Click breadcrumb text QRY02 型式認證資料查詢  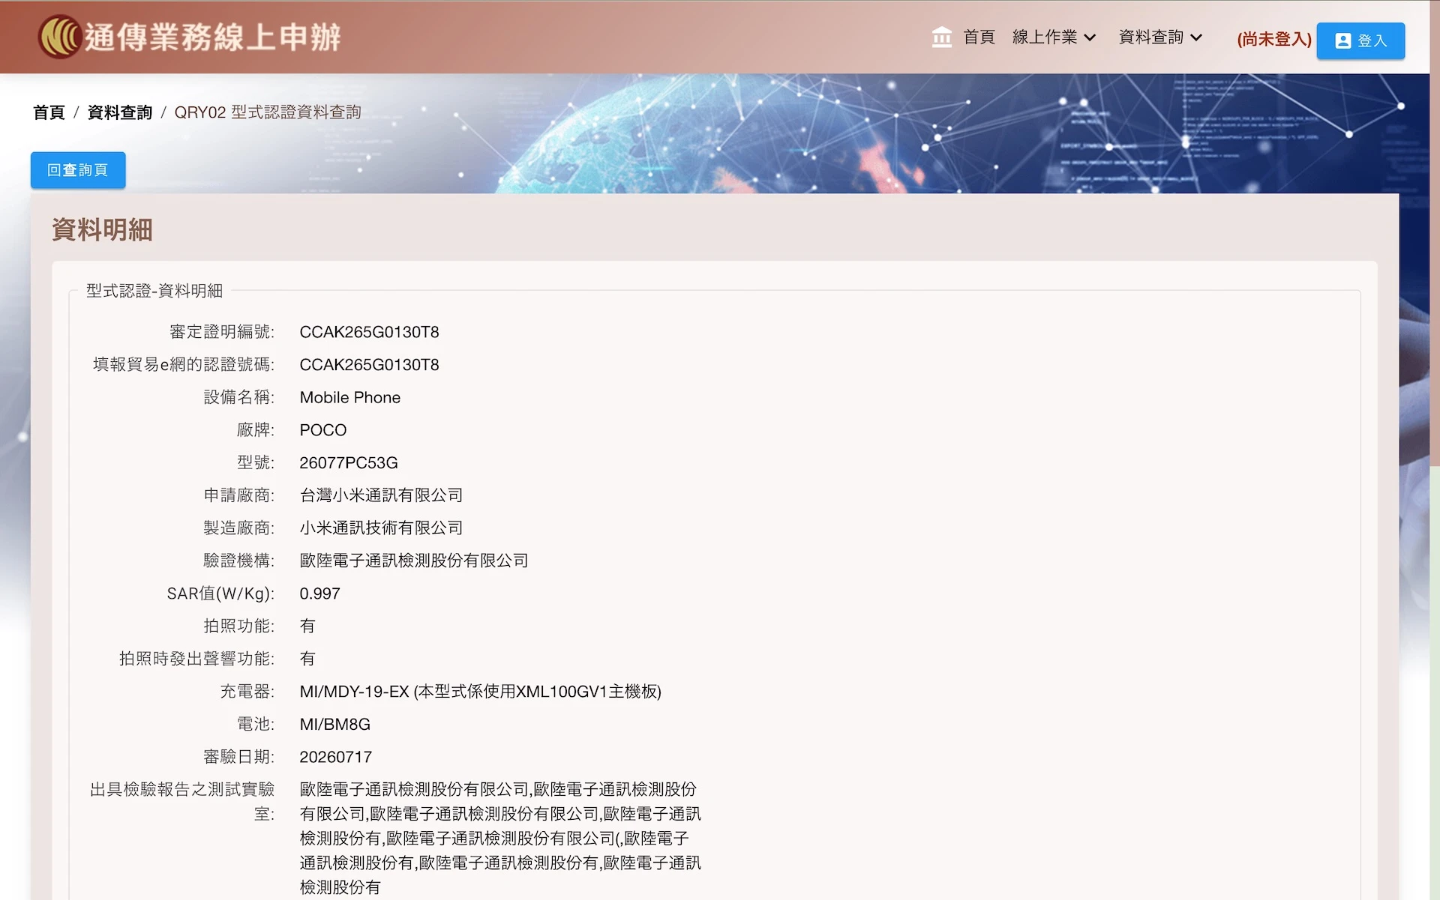268,112
